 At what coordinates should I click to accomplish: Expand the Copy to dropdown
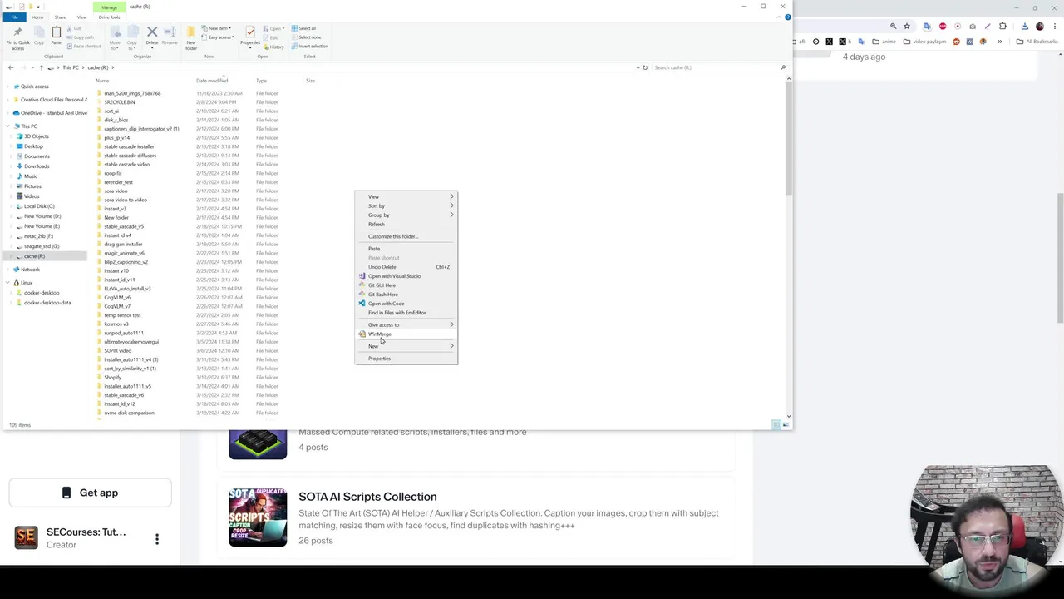coord(131,38)
